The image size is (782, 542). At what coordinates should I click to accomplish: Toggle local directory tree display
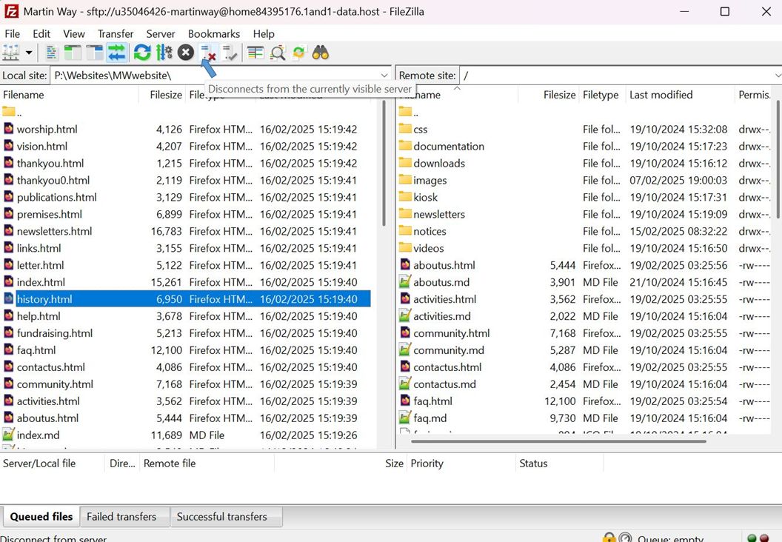coord(73,53)
